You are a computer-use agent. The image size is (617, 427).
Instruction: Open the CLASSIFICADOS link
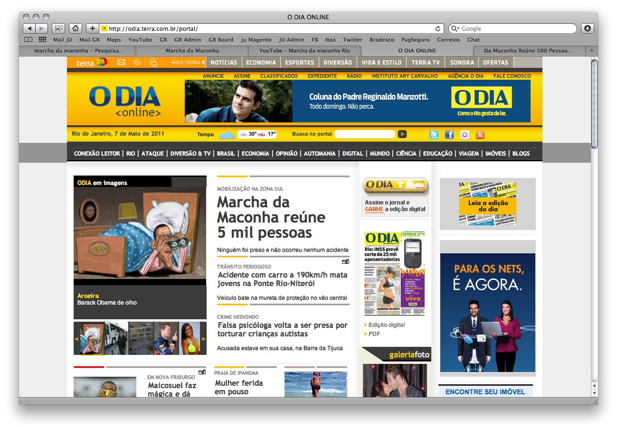[279, 76]
